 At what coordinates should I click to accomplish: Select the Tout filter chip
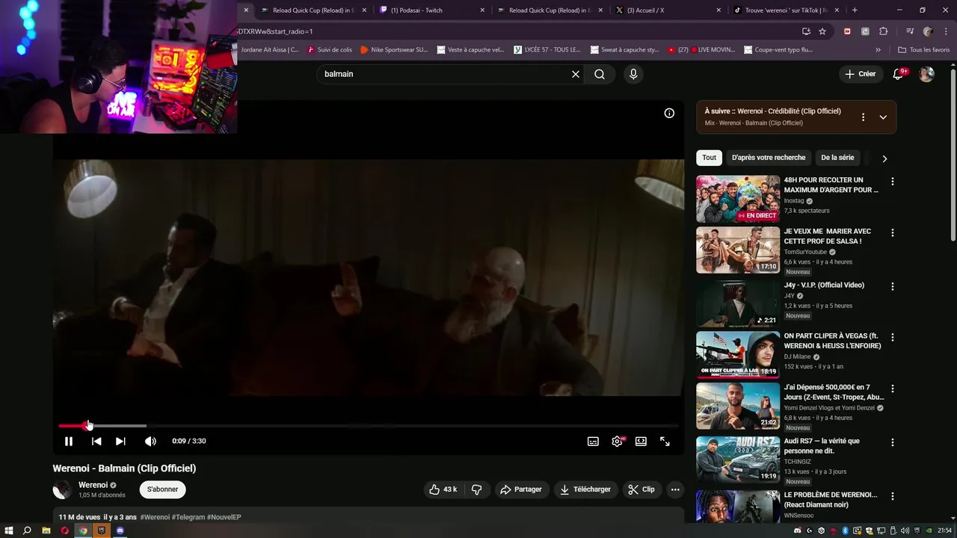[x=709, y=158]
